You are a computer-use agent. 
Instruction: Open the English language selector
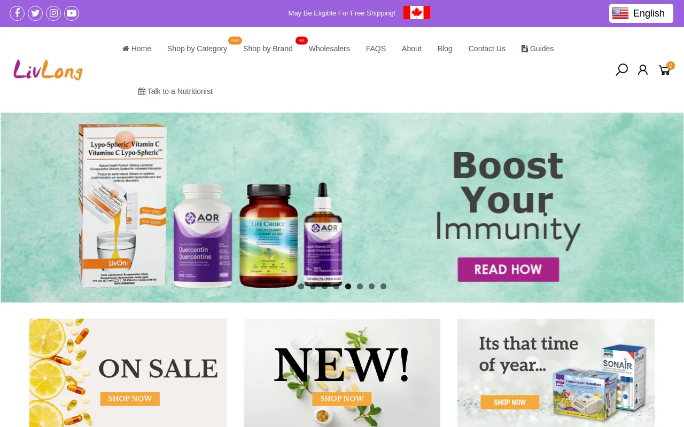641,13
